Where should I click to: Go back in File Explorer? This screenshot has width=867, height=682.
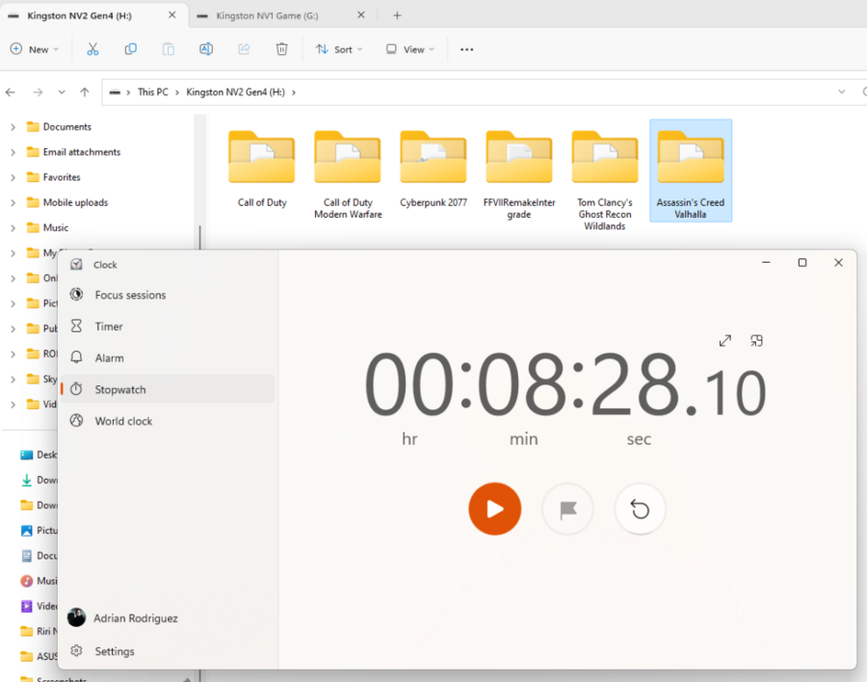(11, 92)
